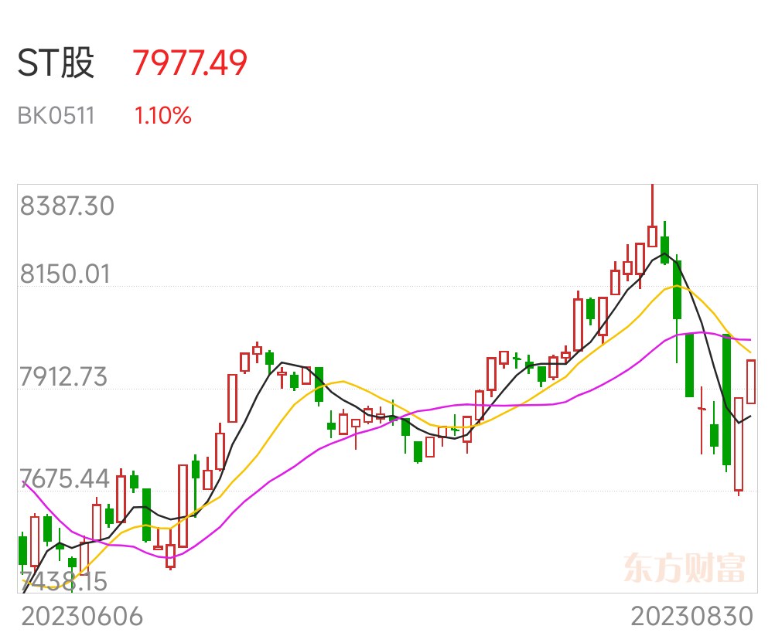Click the first green candlestick at chart left

click(x=22, y=550)
